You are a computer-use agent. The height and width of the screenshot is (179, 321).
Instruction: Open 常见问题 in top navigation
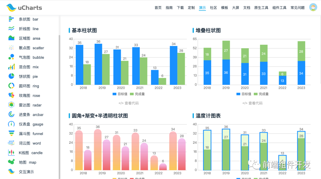pyautogui.click(x=298, y=8)
